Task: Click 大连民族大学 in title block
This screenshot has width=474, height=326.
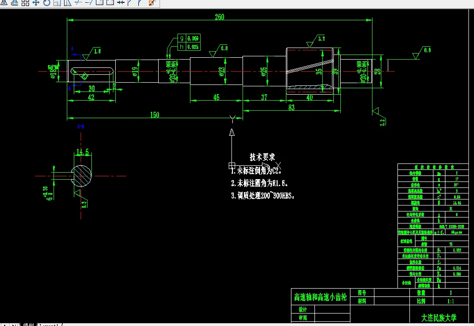Action: [438, 318]
